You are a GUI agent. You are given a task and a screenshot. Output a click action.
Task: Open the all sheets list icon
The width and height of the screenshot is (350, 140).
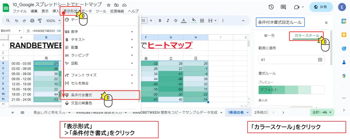22,112
